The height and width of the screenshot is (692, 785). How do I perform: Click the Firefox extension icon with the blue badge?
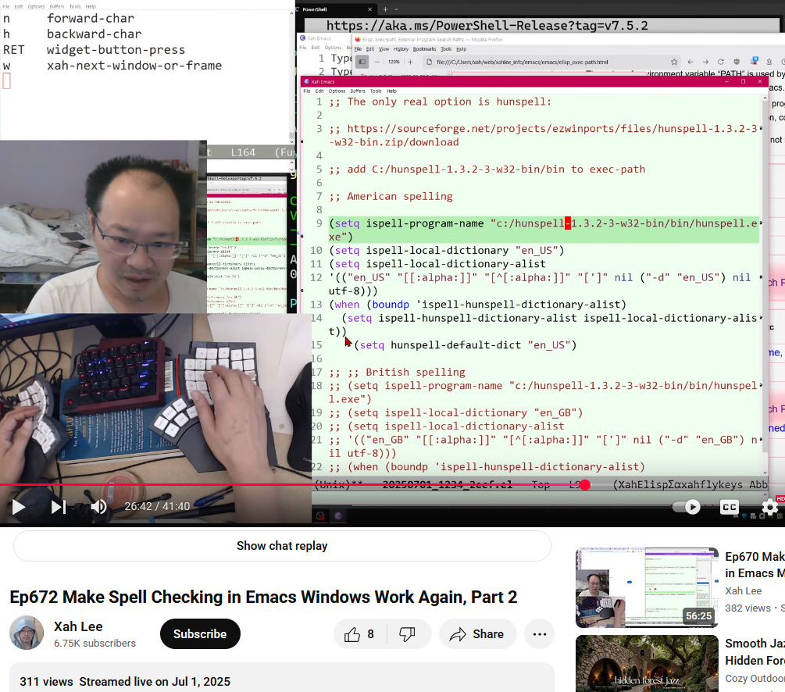click(755, 62)
